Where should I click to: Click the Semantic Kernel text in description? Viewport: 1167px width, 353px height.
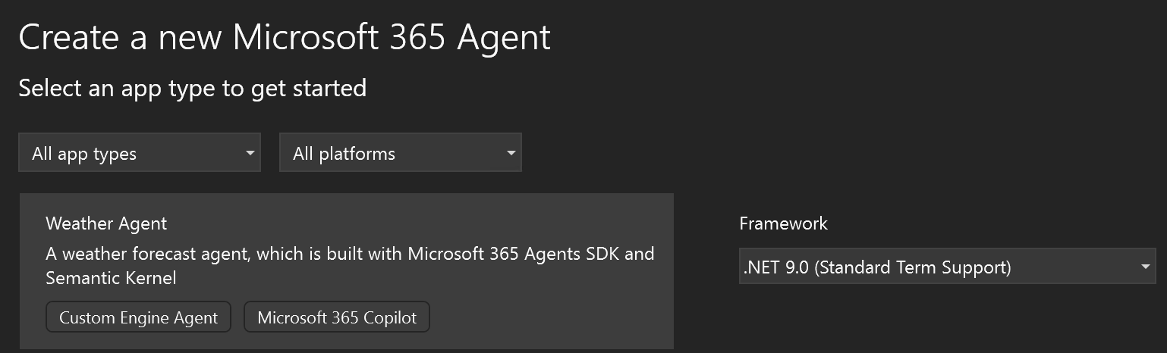pyautogui.click(x=111, y=278)
